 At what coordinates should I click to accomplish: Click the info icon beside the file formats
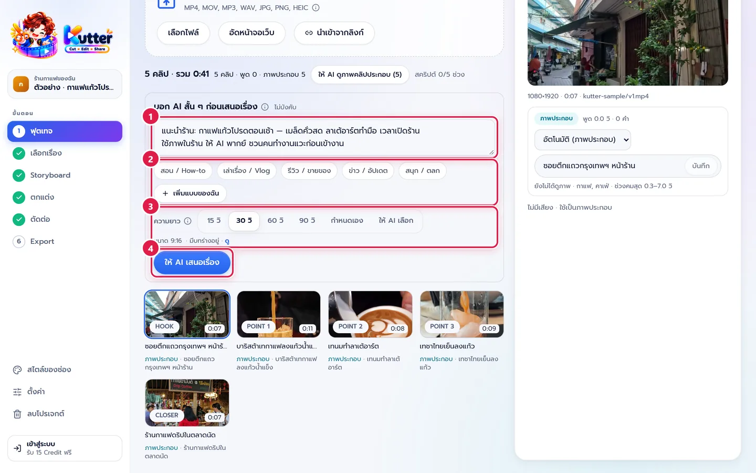(x=316, y=8)
